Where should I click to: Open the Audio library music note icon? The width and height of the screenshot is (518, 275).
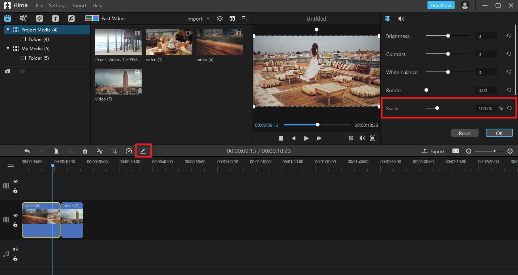tap(71, 18)
